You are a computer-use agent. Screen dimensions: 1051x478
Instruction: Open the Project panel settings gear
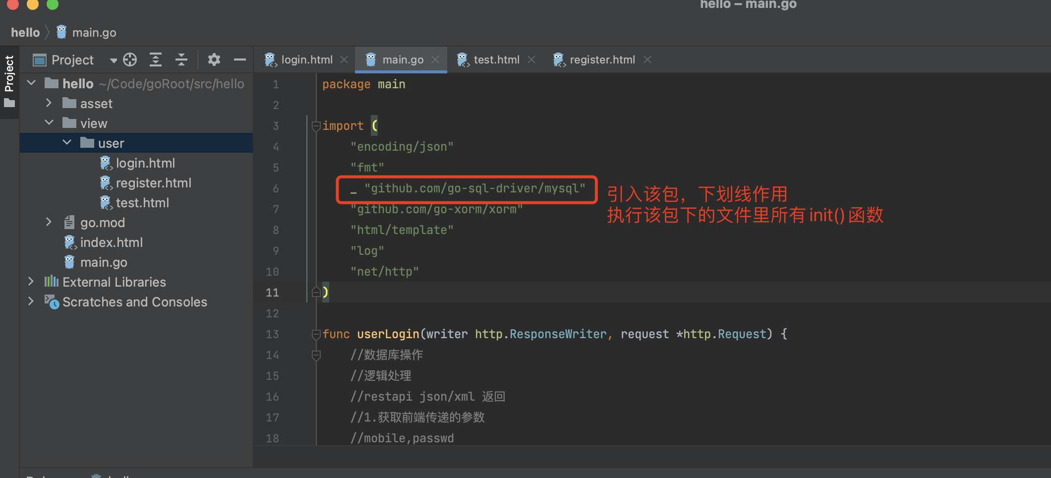tap(214, 60)
